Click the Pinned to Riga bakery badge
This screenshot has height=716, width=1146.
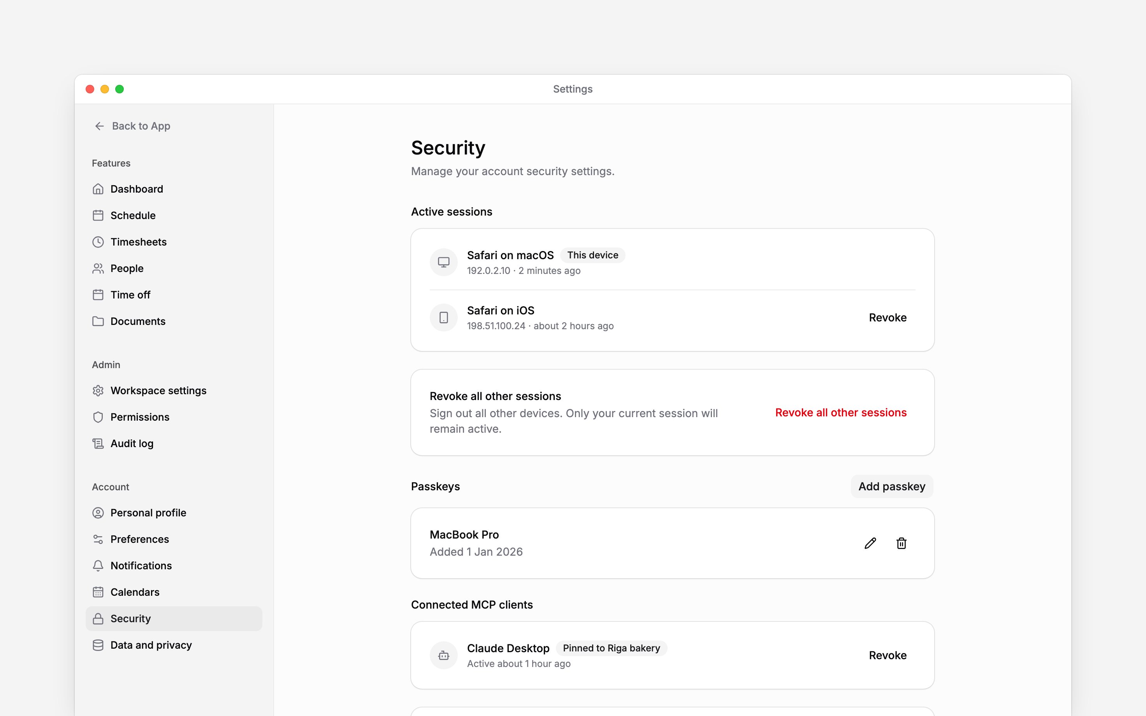[x=612, y=648]
